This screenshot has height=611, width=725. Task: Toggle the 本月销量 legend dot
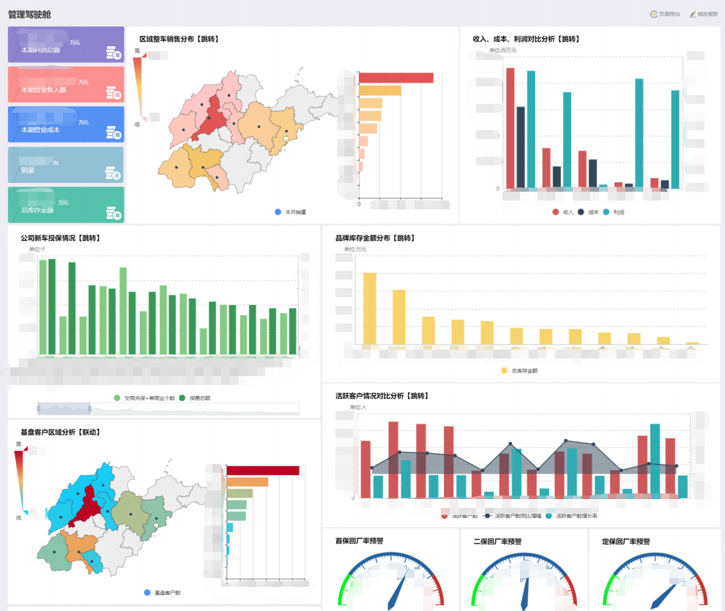pos(278,212)
